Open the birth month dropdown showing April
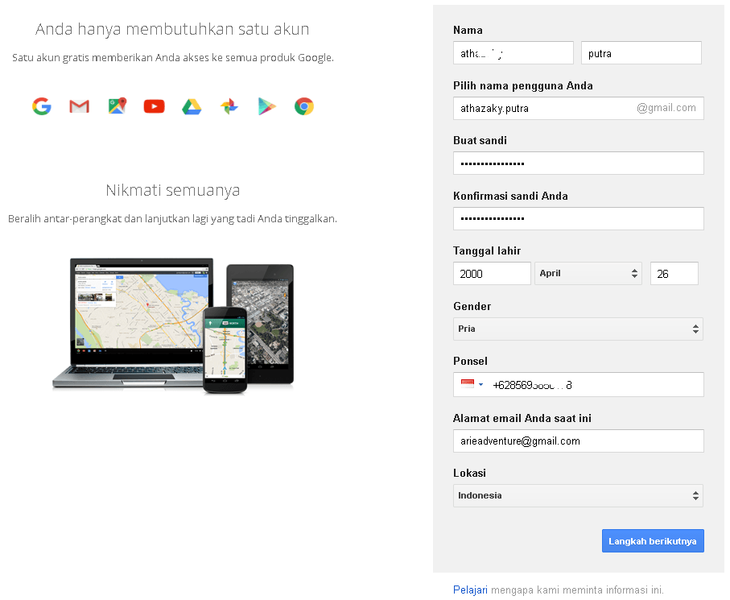 [589, 274]
